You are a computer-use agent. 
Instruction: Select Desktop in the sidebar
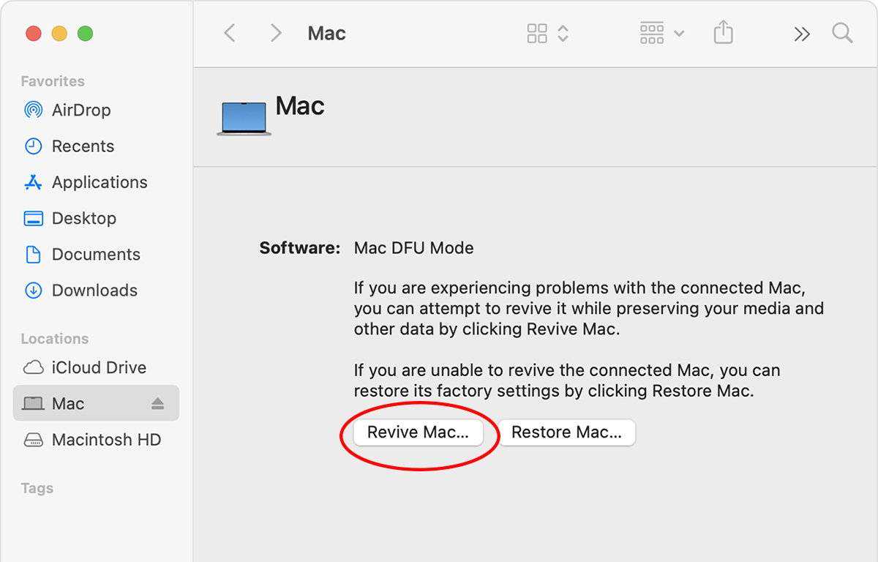pos(83,218)
